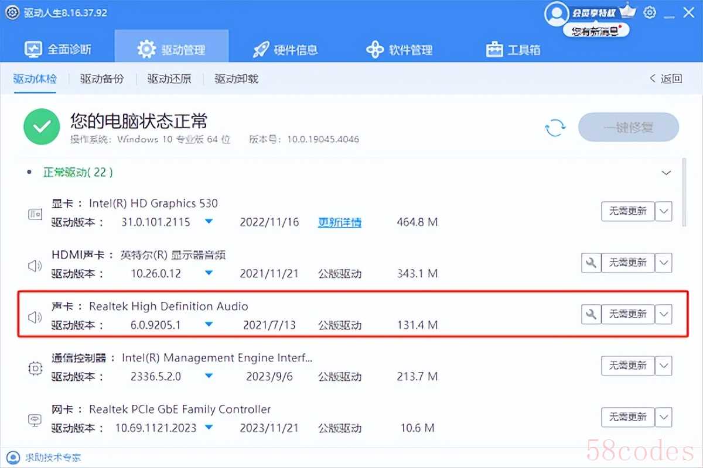Click the speaker icon for HDMI声卡 row
The height and width of the screenshot is (468, 703).
point(35,266)
